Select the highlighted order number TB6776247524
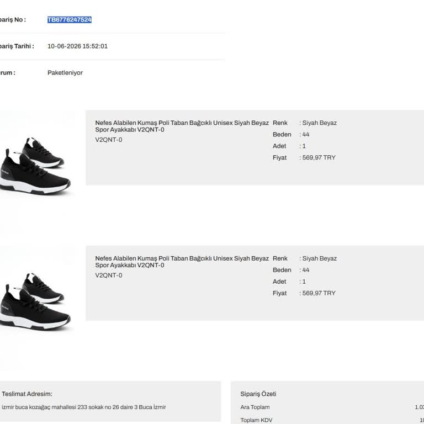Screen dimensions: 424x424 click(x=70, y=20)
